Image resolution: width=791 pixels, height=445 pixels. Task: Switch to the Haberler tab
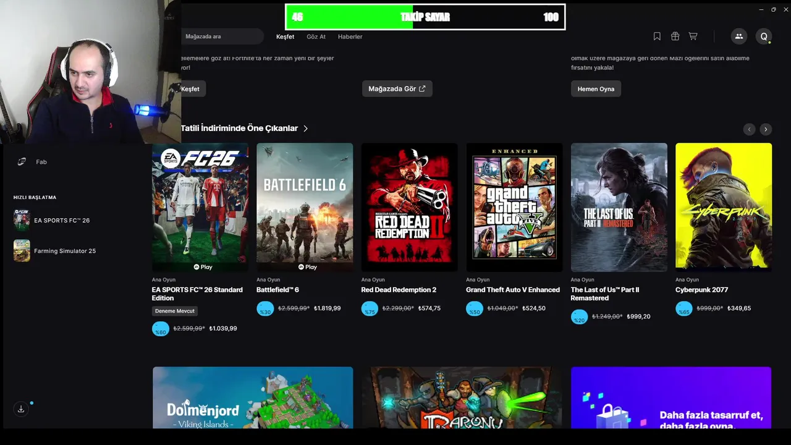[x=350, y=36]
